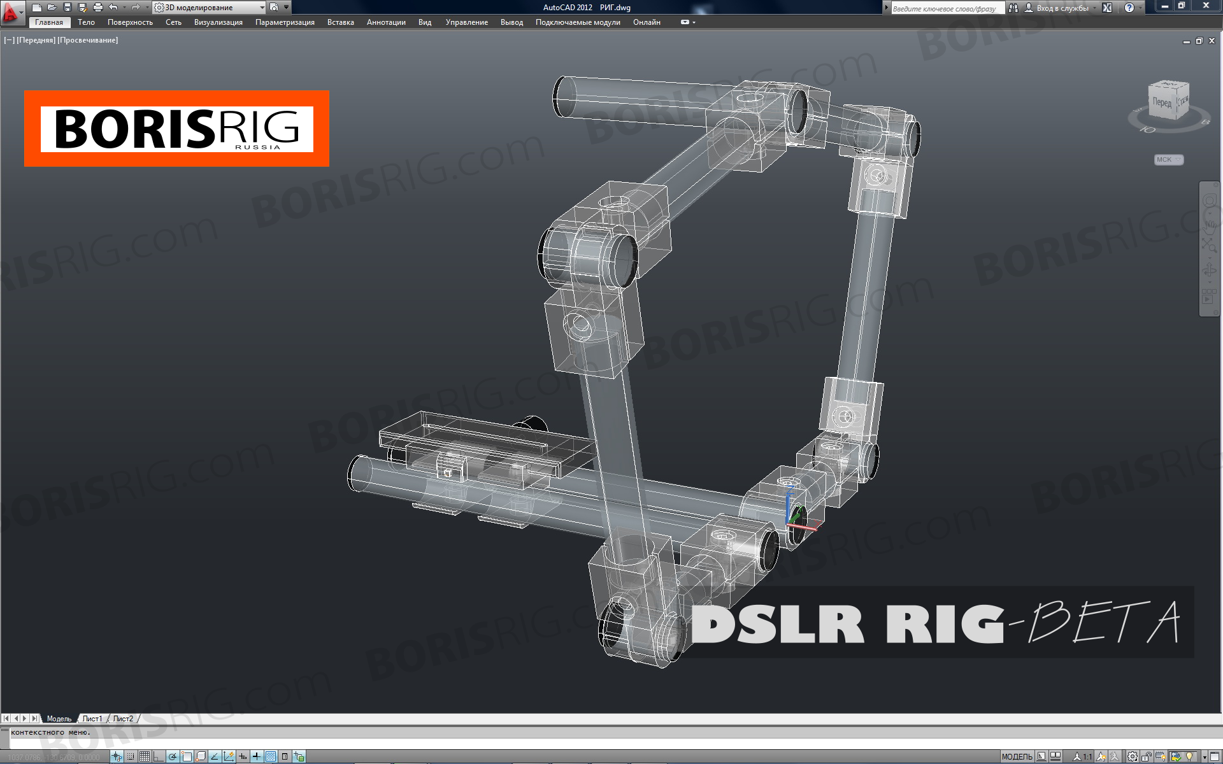
Task: Open the Визуализация ribbon tab
Action: (218, 22)
